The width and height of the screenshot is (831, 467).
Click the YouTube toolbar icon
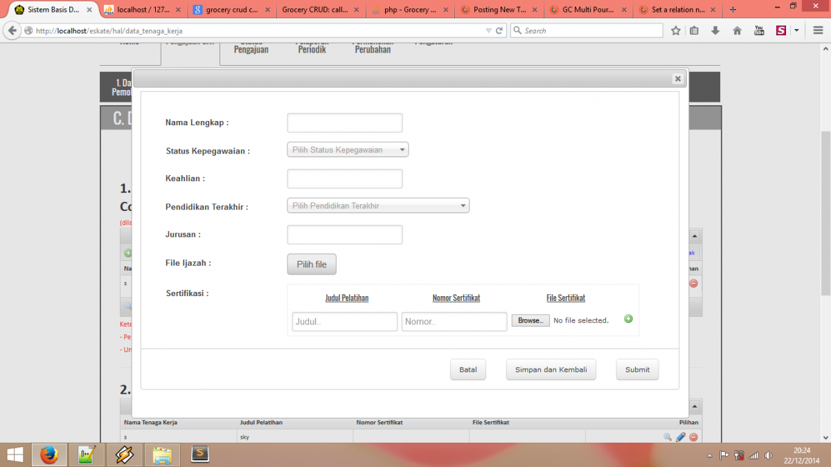(759, 30)
